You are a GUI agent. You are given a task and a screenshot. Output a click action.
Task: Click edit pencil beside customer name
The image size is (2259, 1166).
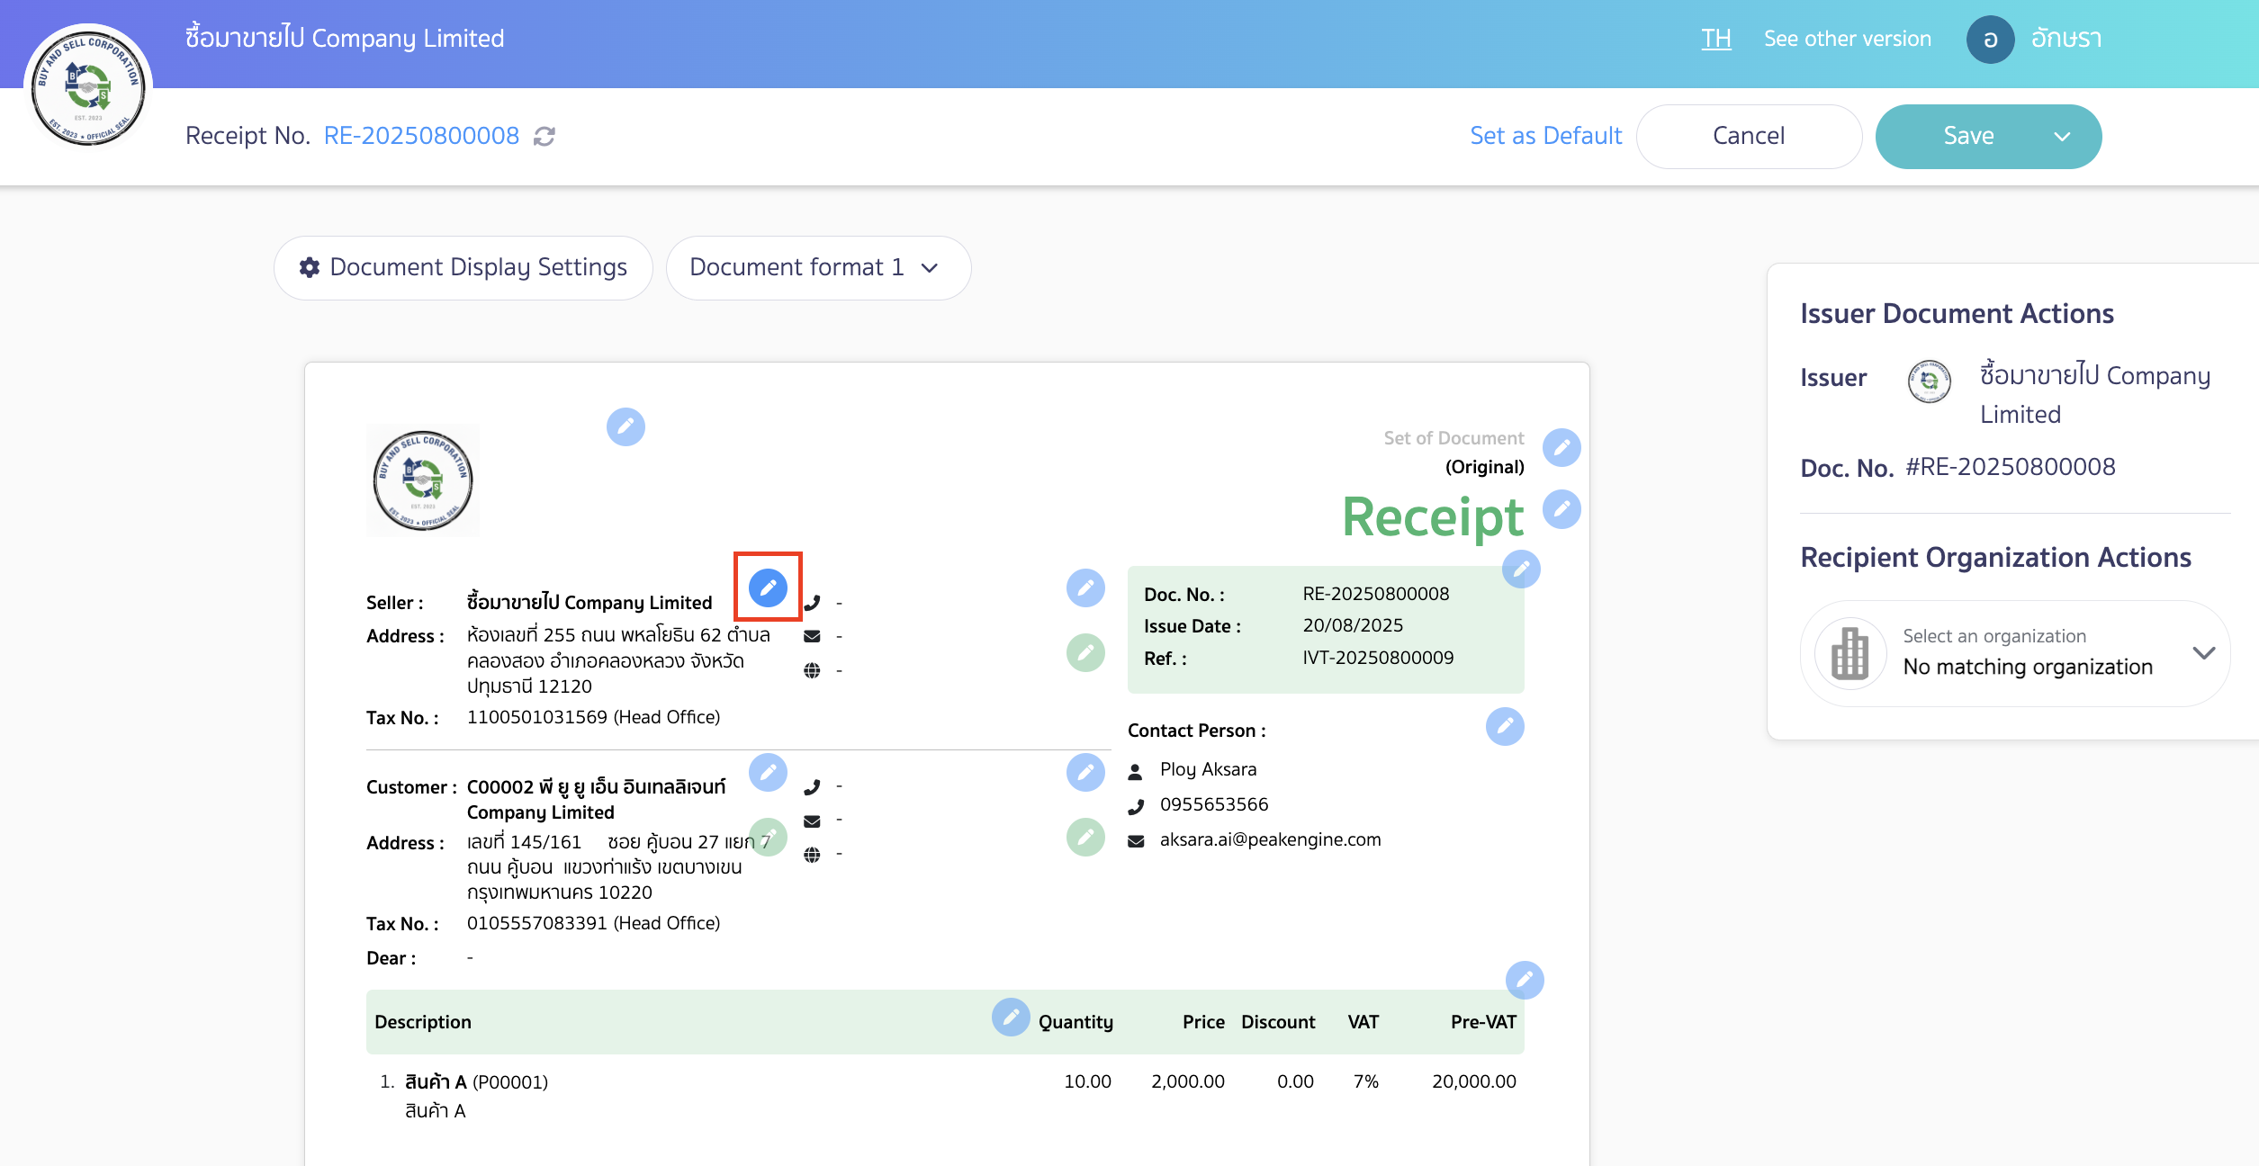click(768, 772)
